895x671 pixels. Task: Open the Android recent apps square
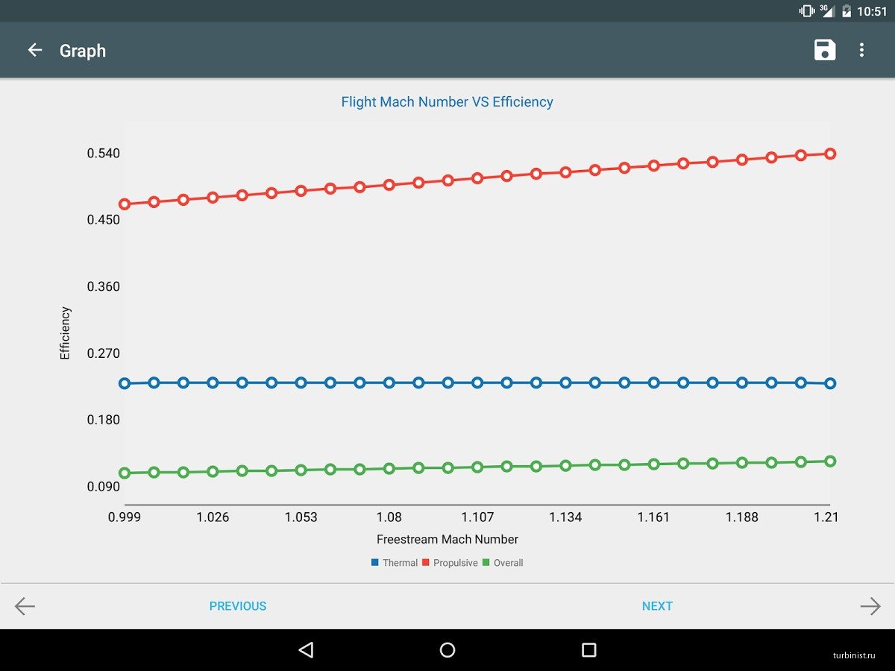(588, 650)
